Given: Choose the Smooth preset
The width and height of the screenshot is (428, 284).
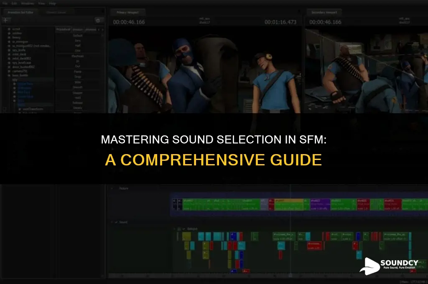Looking at the screenshot, I should (x=78, y=87).
